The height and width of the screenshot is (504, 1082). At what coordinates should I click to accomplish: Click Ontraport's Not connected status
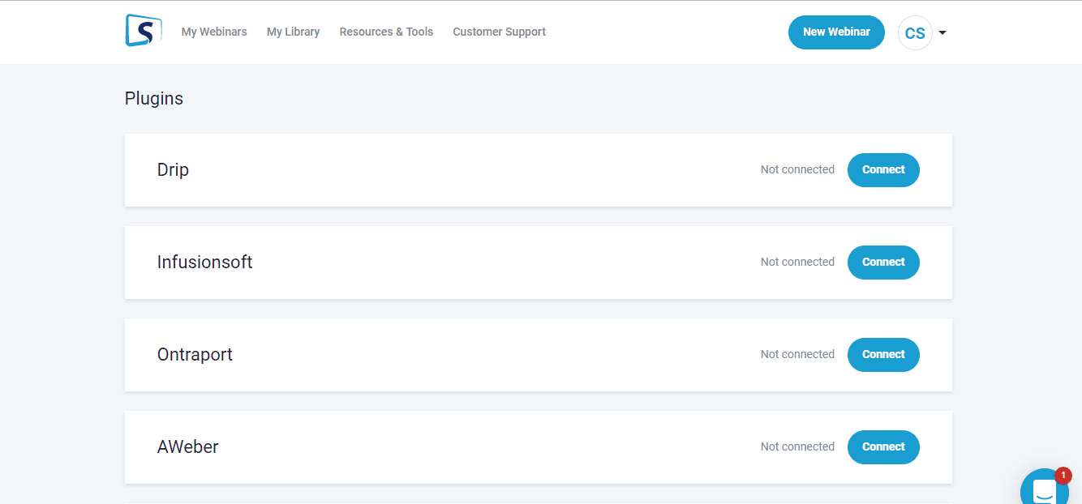pyautogui.click(x=797, y=354)
